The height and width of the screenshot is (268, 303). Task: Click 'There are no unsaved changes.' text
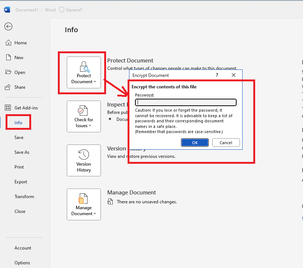147,202
